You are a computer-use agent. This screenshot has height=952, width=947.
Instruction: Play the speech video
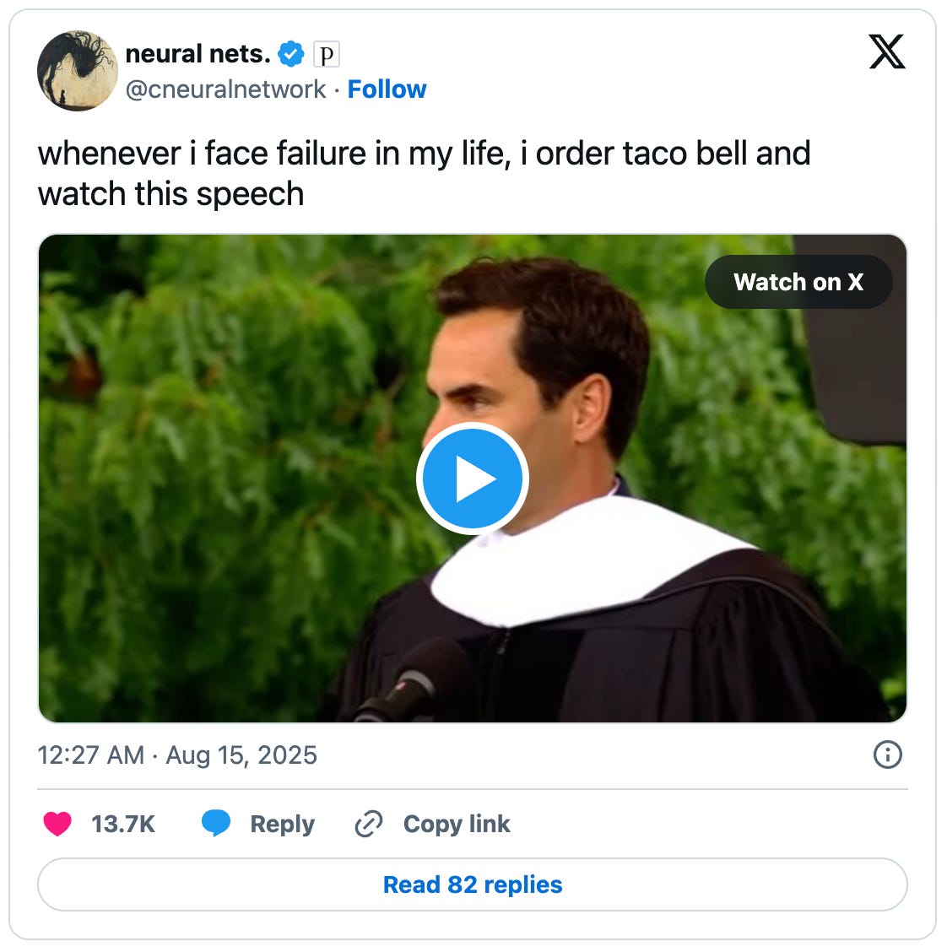(473, 479)
